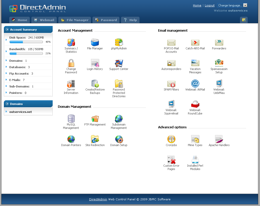The width and height of the screenshot is (260, 206).
Task: Open the Site Redirection icon
Action: point(95,139)
